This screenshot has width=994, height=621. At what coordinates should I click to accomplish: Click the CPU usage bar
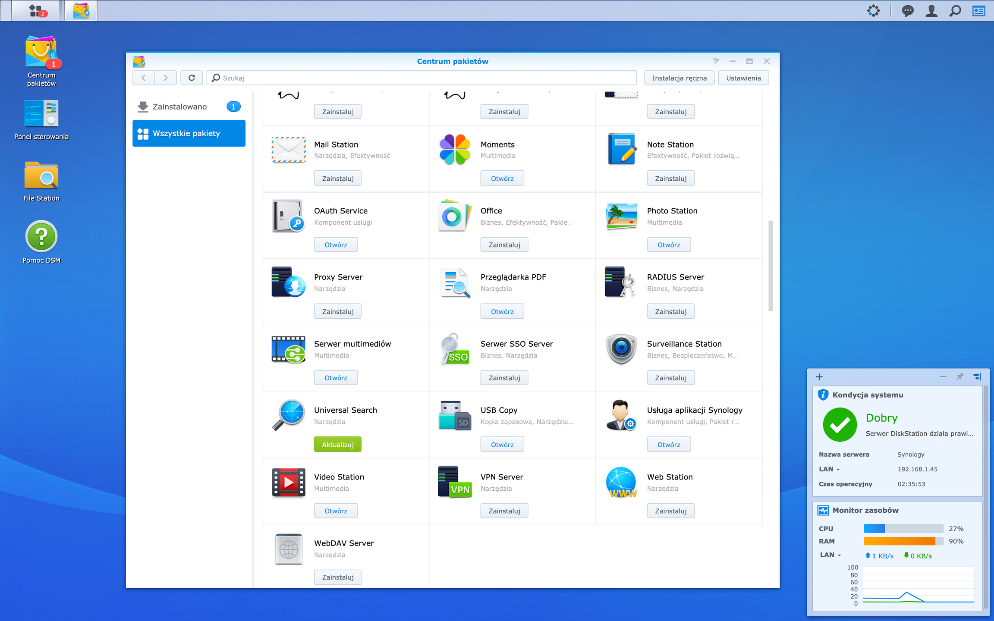tap(903, 529)
